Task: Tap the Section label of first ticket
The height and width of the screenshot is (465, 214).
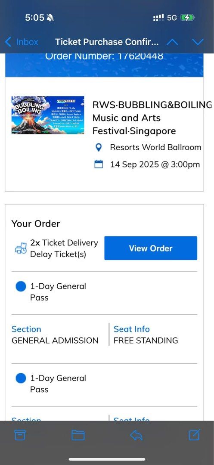Action: (x=26, y=329)
